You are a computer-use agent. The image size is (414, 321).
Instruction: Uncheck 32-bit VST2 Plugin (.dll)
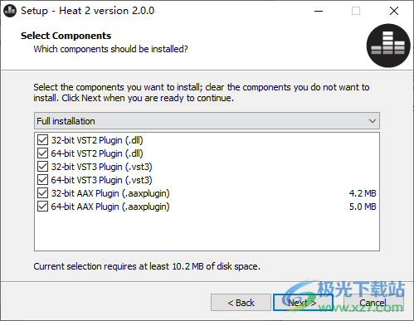point(42,140)
